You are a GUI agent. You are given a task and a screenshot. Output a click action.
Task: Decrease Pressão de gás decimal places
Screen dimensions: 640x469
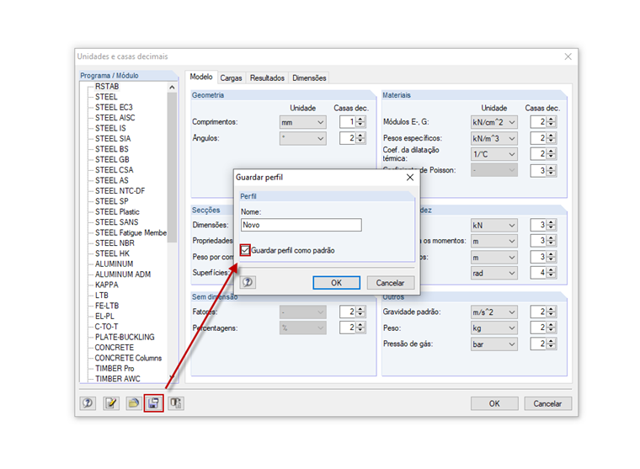(551, 347)
